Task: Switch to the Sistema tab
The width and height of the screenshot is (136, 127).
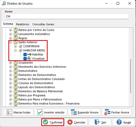Action: coord(8,24)
